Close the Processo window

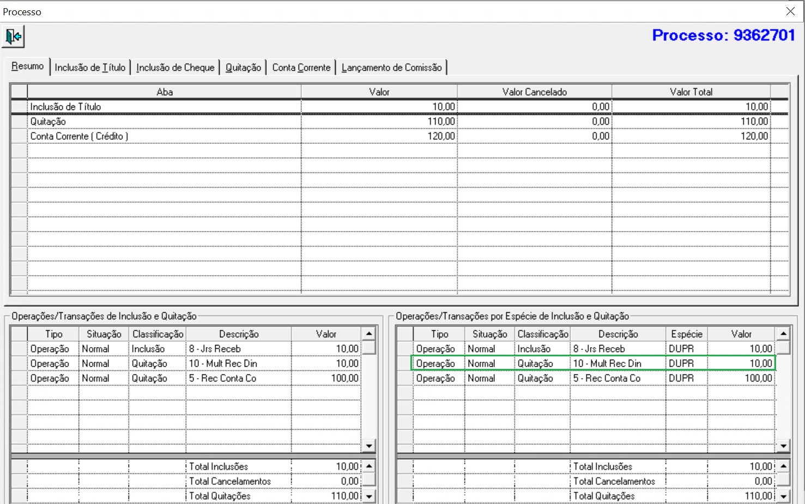(x=790, y=11)
